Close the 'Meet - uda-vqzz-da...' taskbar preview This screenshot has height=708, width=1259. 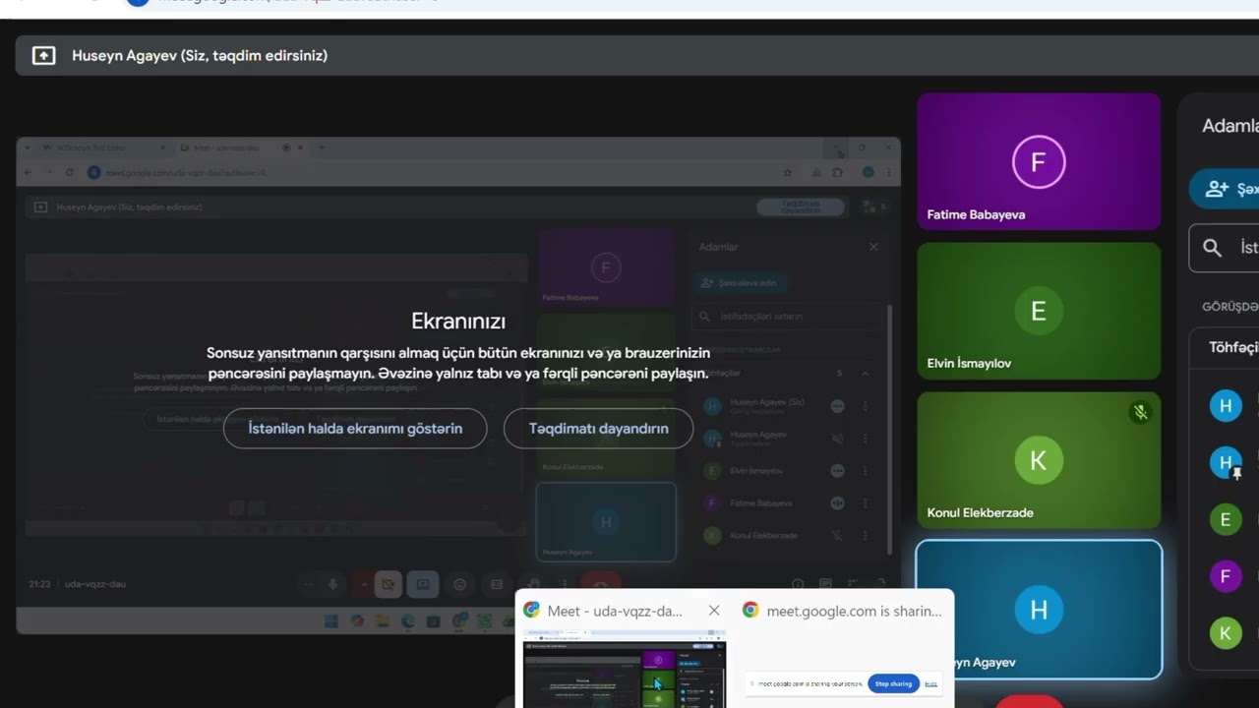pos(714,611)
